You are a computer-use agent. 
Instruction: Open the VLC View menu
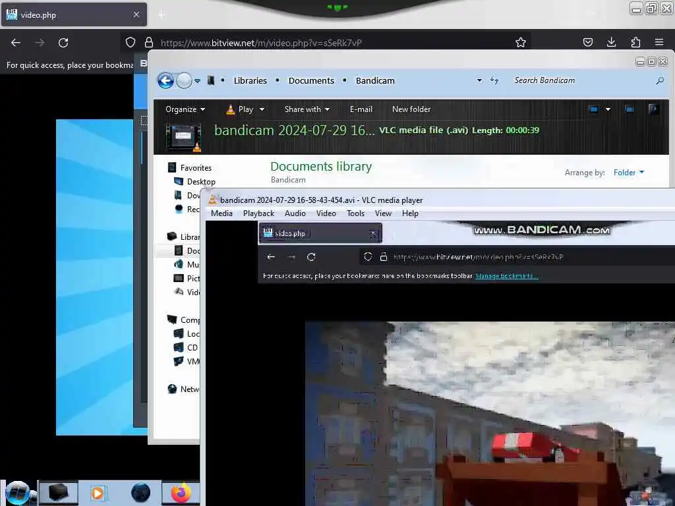pyautogui.click(x=383, y=213)
